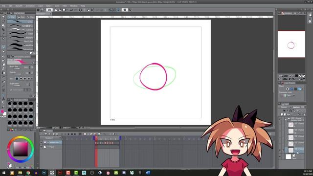Click the pink foreground color swatch
313x176 pixels.
(x=2, y=111)
